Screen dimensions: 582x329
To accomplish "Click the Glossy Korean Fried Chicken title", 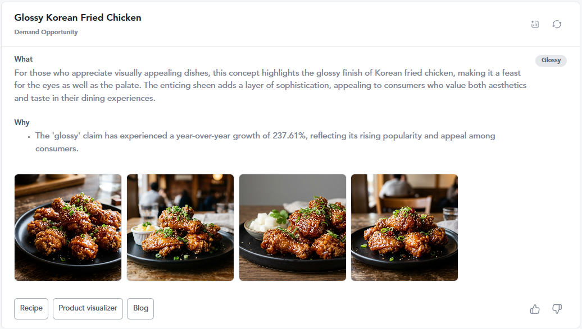I will point(78,17).
